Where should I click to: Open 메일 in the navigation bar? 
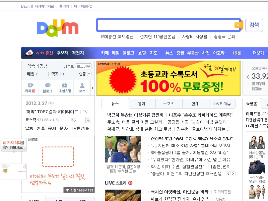coord(116,53)
